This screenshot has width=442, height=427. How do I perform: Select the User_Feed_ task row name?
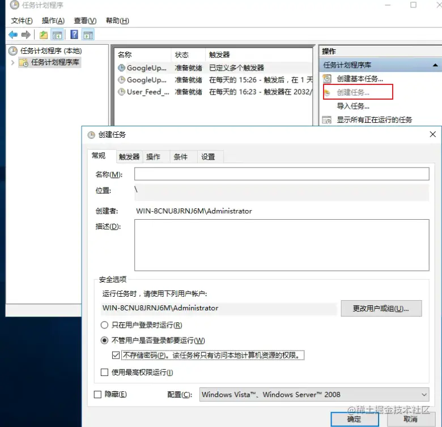(148, 92)
